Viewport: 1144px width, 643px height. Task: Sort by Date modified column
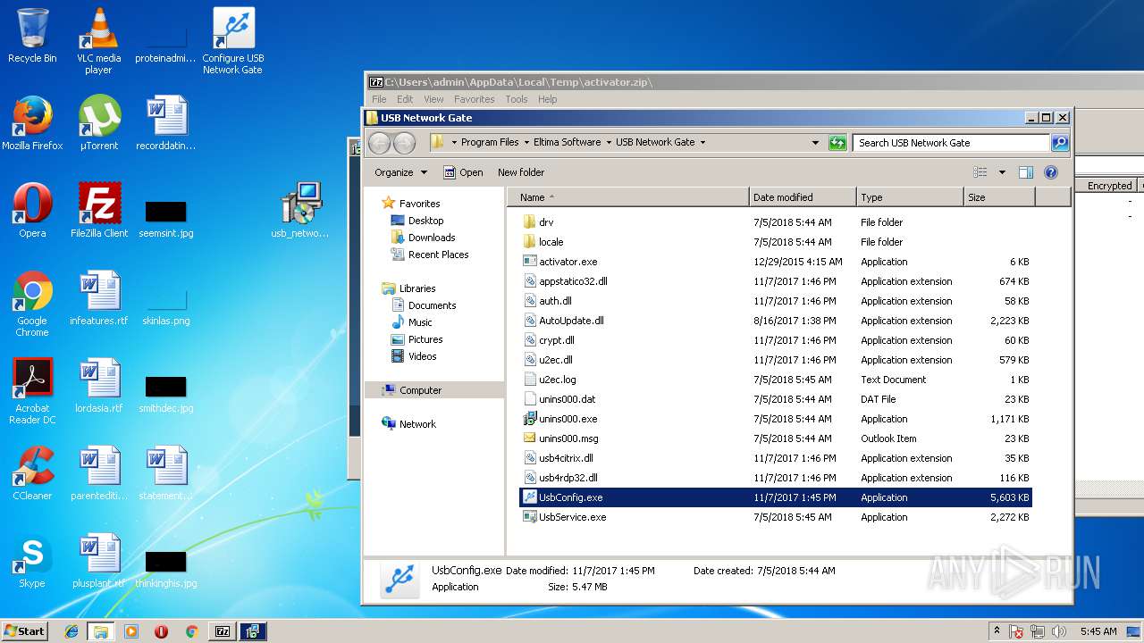pyautogui.click(x=803, y=197)
